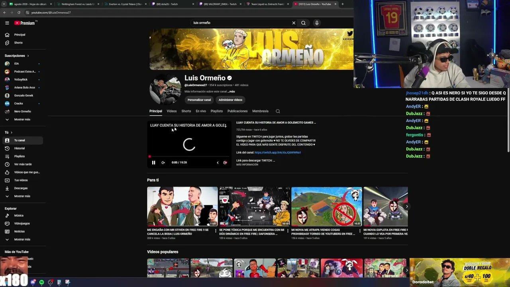Open options for ME ENGAÑA CON MR STIVEN video
The image size is (510, 287).
pyautogui.click(x=216, y=231)
